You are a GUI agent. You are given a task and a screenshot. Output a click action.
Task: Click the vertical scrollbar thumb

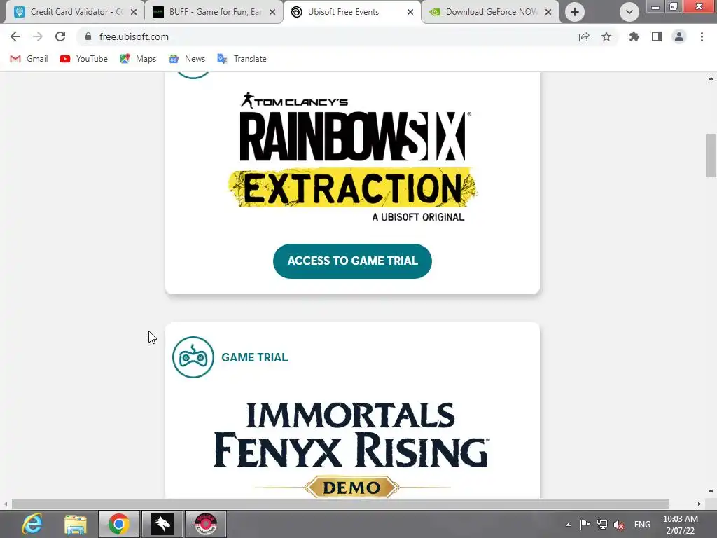[711, 155]
